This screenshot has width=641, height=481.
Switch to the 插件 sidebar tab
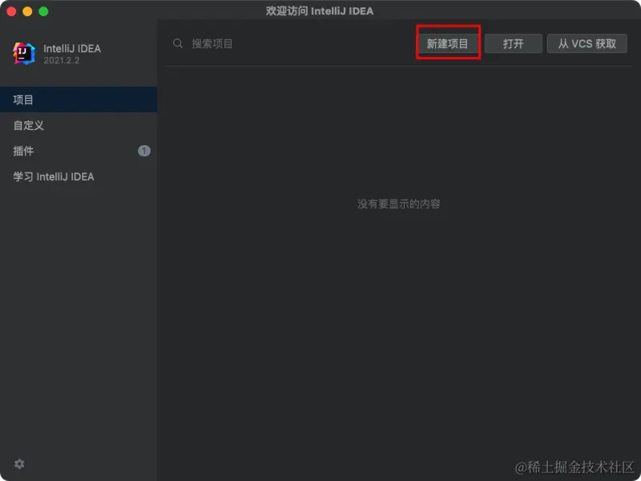coord(79,151)
